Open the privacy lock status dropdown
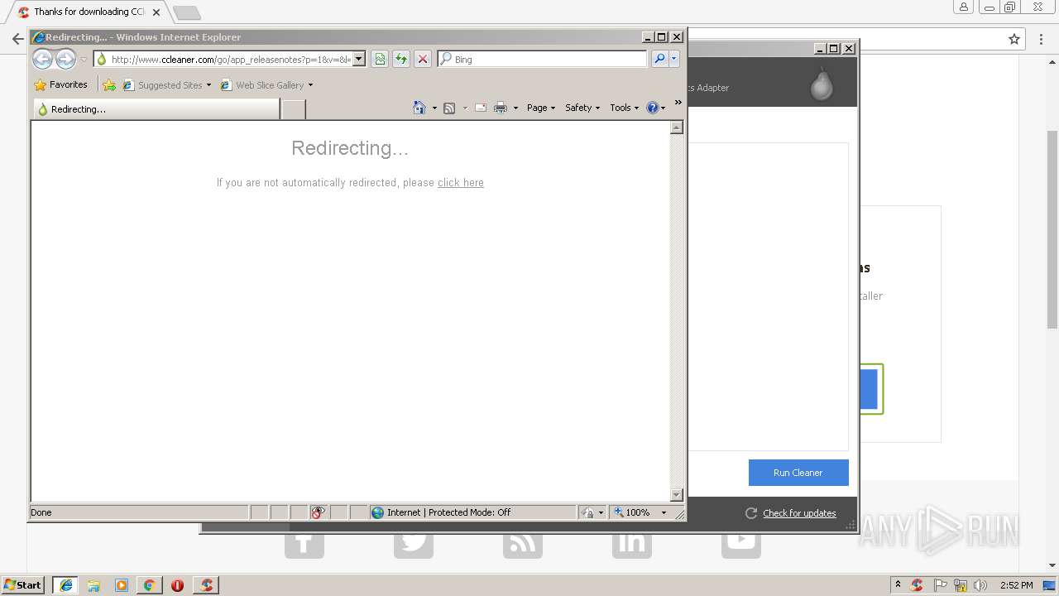The image size is (1059, 596). click(592, 512)
